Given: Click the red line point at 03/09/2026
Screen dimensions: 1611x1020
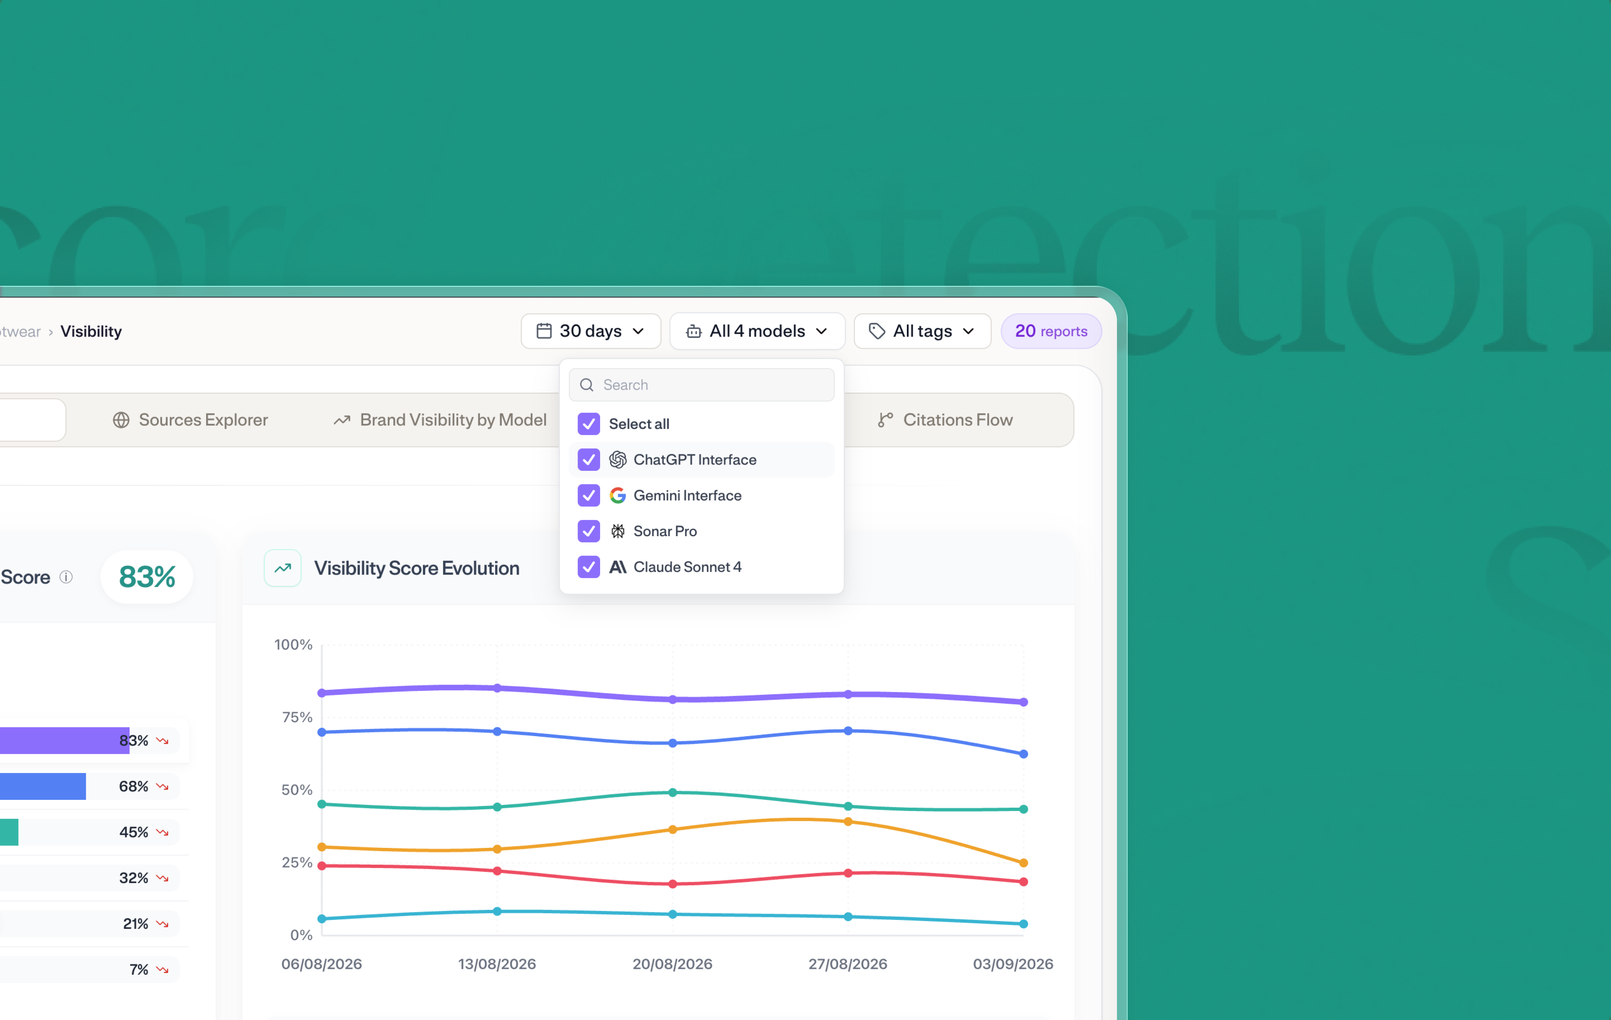Looking at the screenshot, I should [x=1024, y=882].
